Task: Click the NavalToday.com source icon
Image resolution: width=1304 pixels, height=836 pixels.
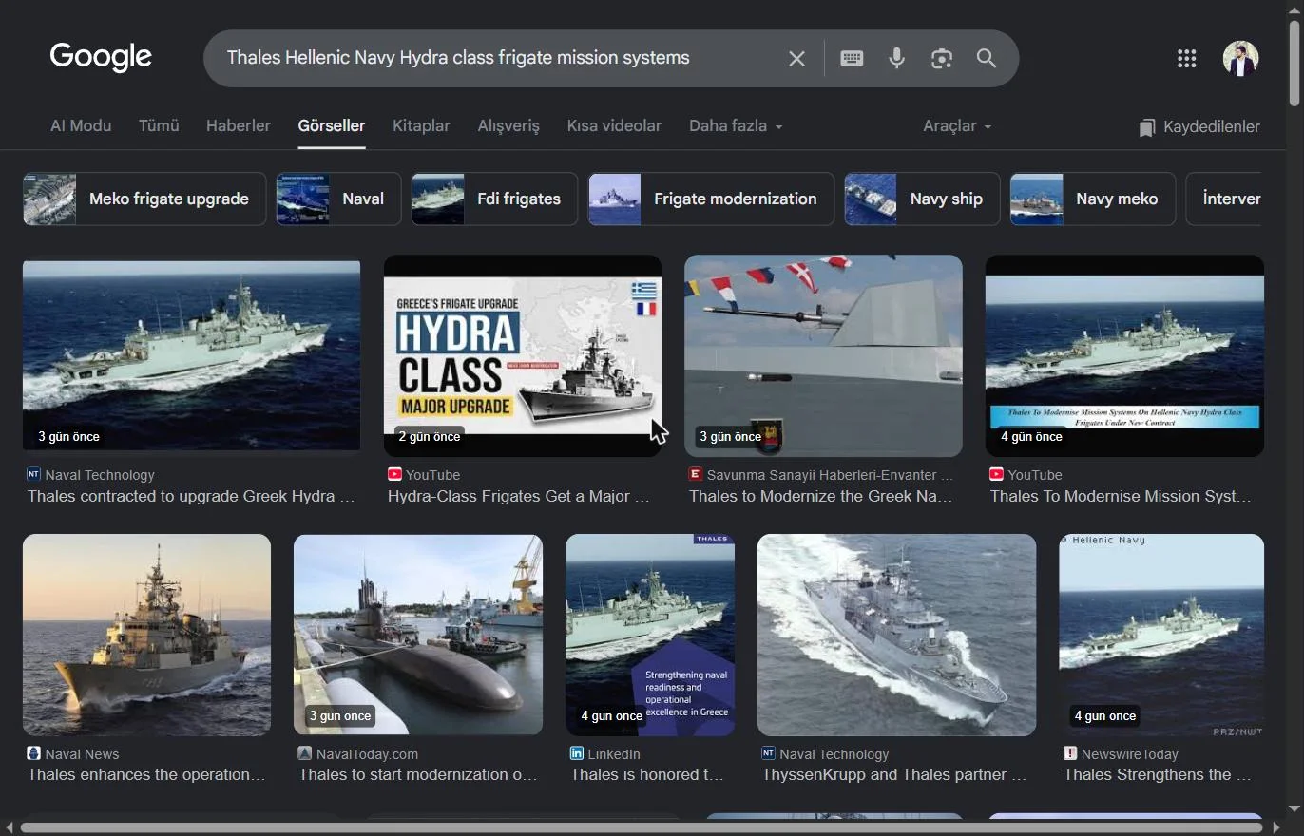Action: click(305, 753)
